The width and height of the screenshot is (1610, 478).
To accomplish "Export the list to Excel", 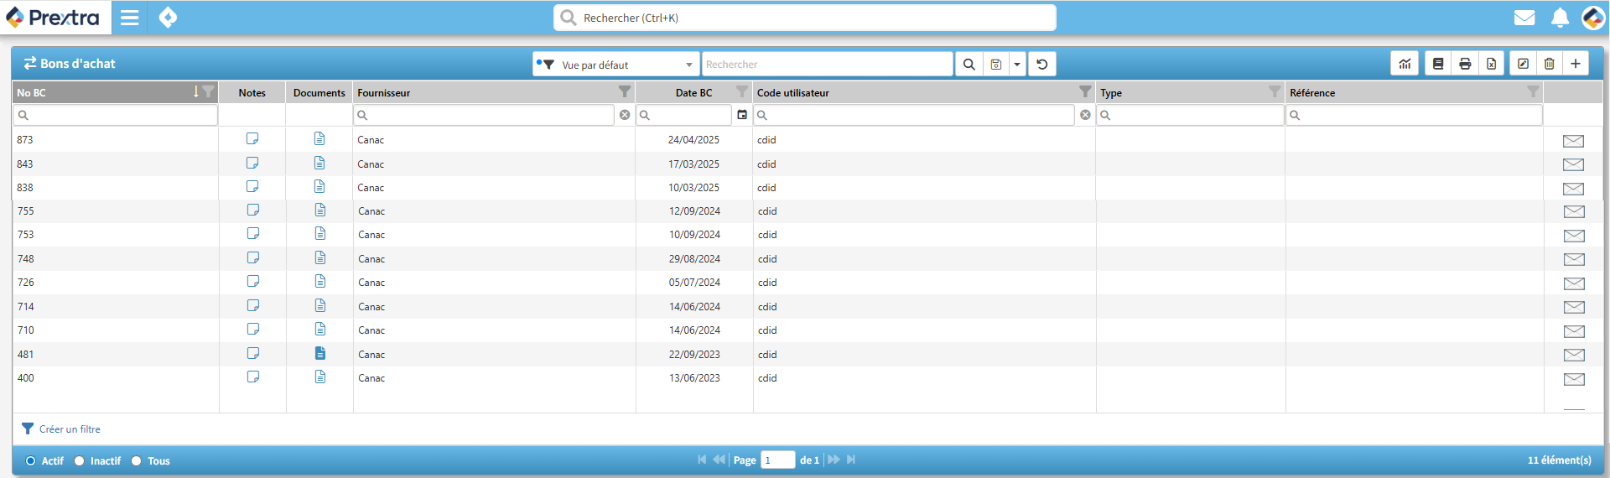I will (x=1492, y=64).
